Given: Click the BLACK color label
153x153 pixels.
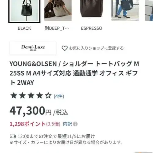Looking at the screenshot, I should 24,28.
